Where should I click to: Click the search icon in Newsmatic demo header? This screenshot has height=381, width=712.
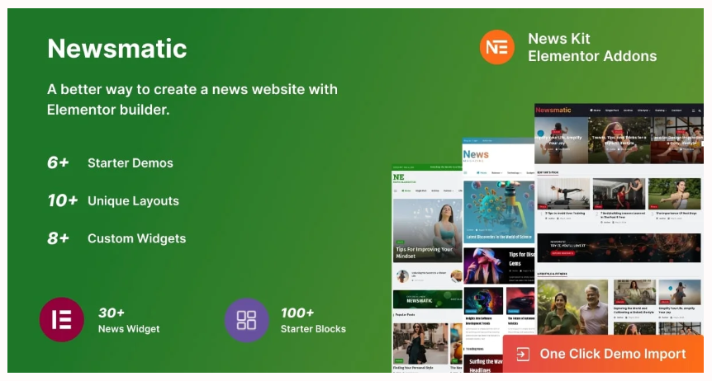coord(700,111)
